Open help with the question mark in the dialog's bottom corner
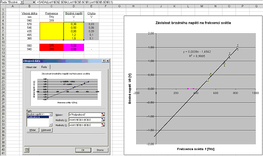Viewport: 263px width, 156px height. pyautogui.click(x=27, y=150)
